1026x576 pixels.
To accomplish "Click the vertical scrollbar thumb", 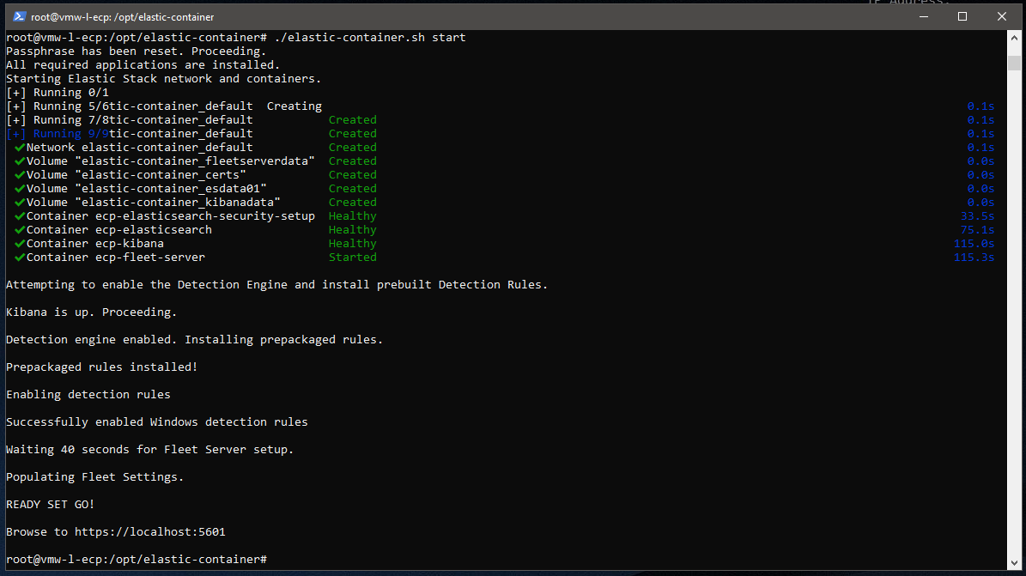I will click(x=1014, y=64).
